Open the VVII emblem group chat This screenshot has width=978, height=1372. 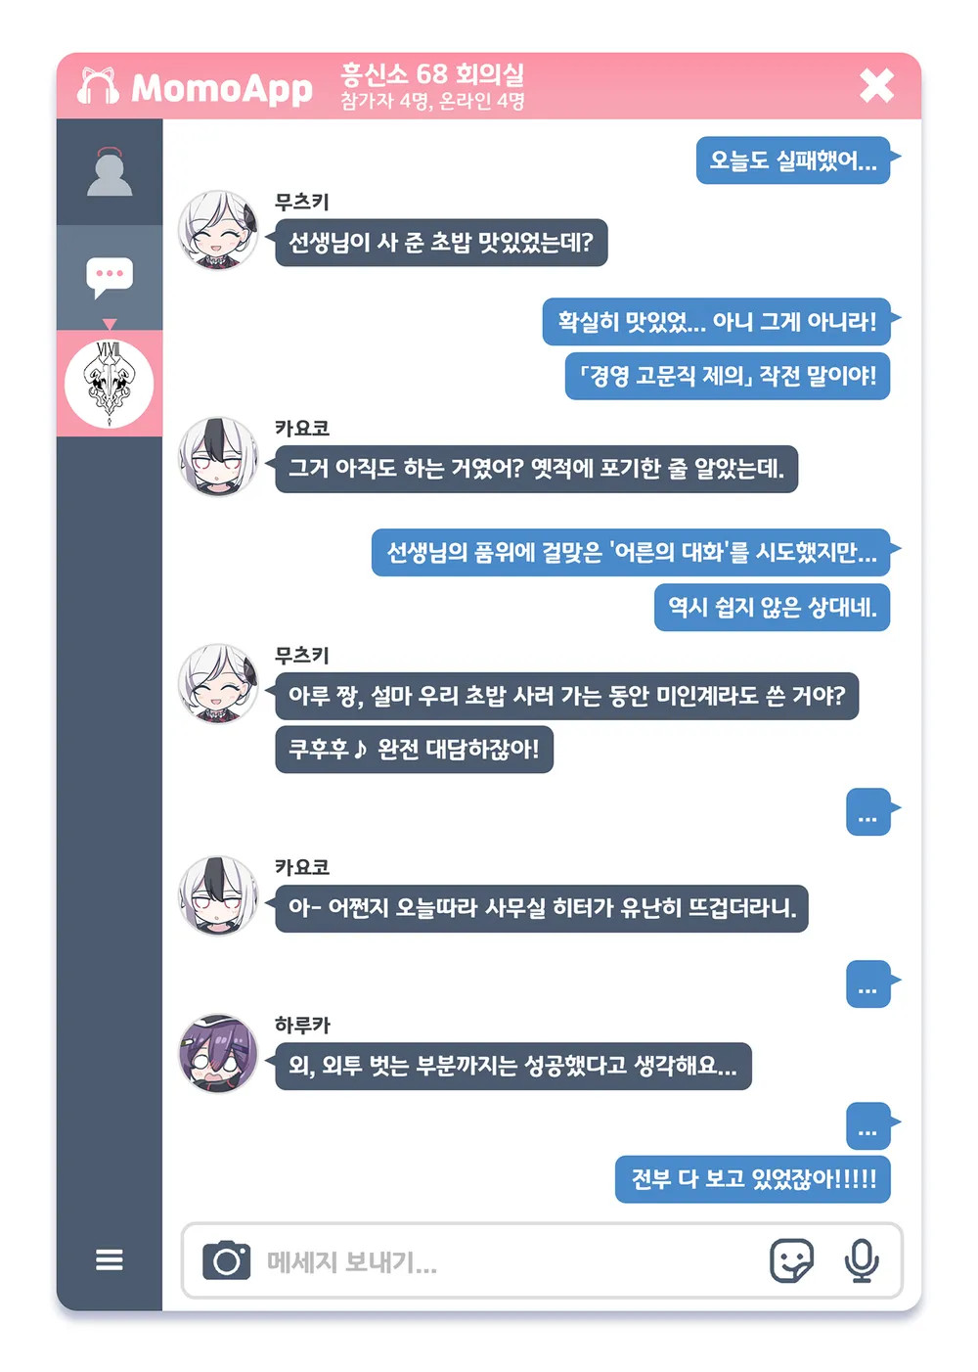110,384
